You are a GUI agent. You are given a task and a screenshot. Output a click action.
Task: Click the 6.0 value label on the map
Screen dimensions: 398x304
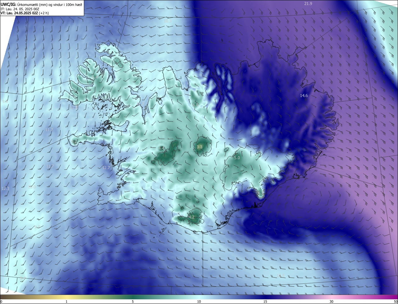click(196, 105)
